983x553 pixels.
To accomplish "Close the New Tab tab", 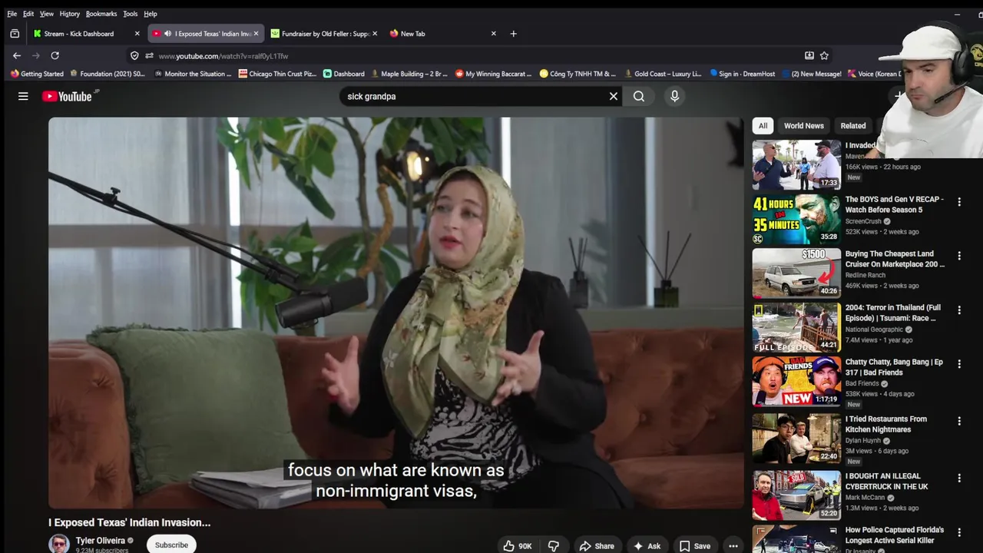I will [493, 34].
